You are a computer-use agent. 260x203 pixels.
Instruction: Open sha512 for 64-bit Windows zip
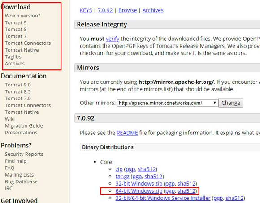186,191
